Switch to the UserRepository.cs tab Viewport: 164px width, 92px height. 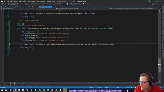tap(7, 7)
